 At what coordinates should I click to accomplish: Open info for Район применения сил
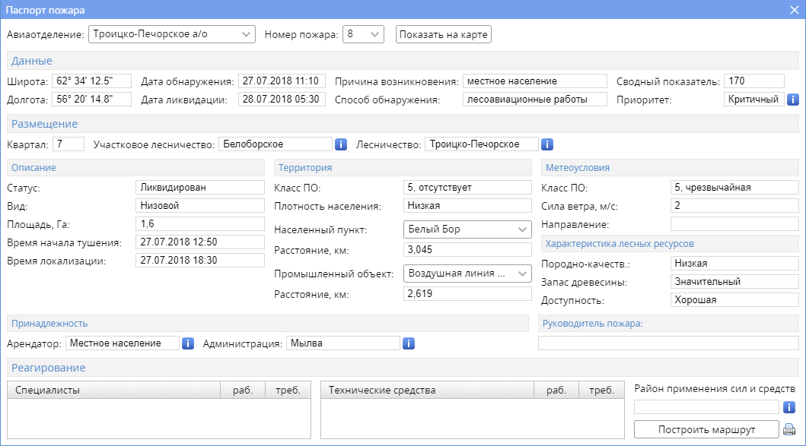pos(789,407)
